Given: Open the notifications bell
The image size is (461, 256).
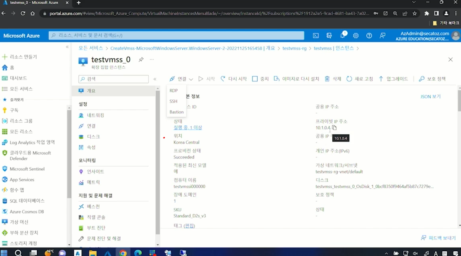Looking at the screenshot, I should (343, 35).
